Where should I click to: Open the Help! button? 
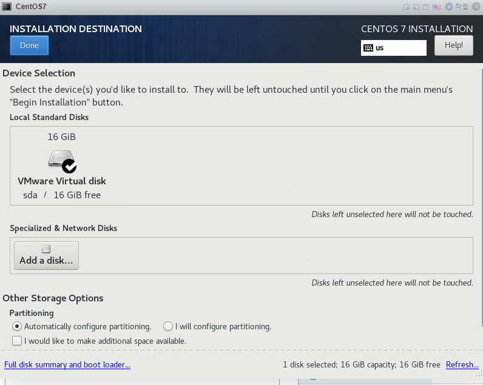[x=453, y=45]
